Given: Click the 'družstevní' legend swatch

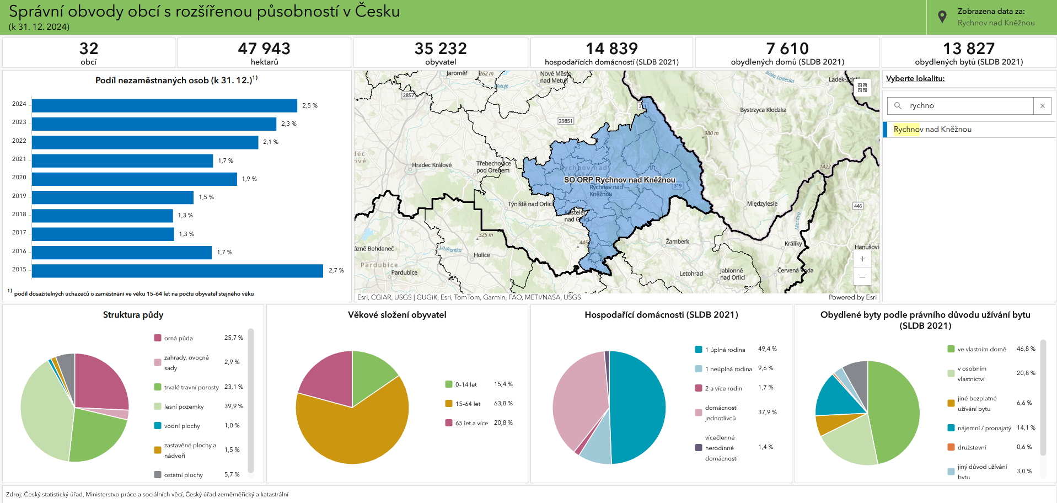Looking at the screenshot, I should 951,447.
